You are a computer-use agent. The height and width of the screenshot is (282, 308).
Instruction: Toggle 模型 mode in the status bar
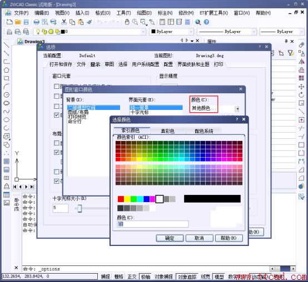click(x=219, y=276)
